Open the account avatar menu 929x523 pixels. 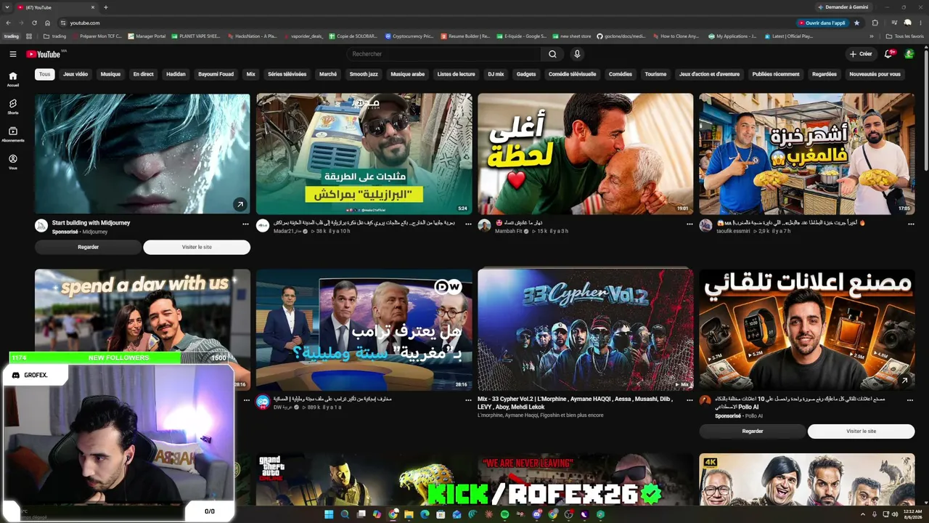pyautogui.click(x=909, y=54)
